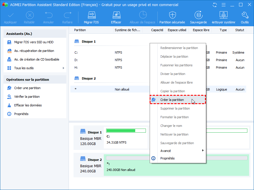Select the H: partition row
The width and height of the screenshot is (254, 190).
[x=158, y=67]
